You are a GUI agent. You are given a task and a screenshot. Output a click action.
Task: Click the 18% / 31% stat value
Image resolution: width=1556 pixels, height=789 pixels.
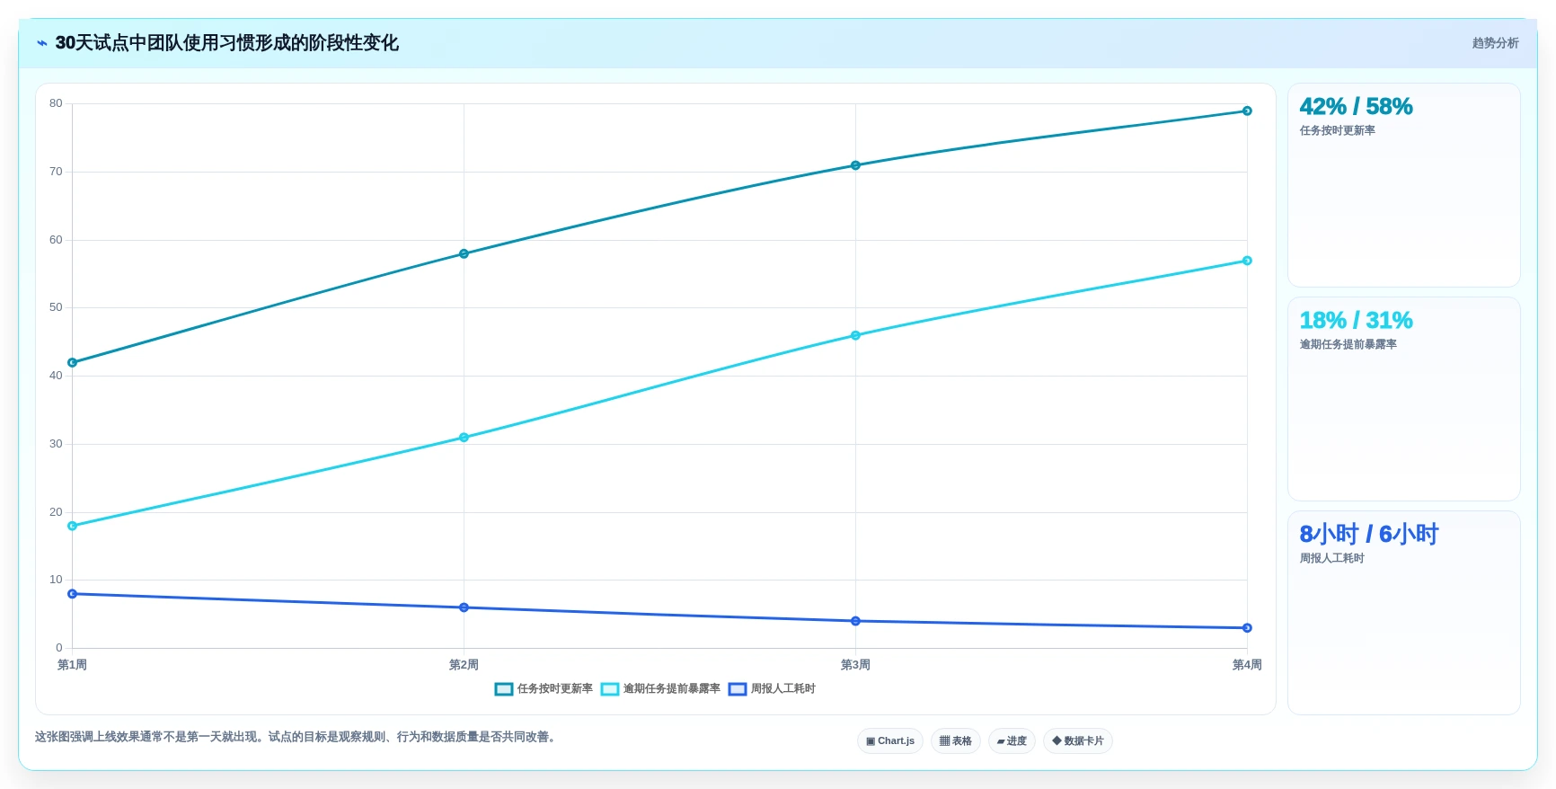pyautogui.click(x=1356, y=321)
